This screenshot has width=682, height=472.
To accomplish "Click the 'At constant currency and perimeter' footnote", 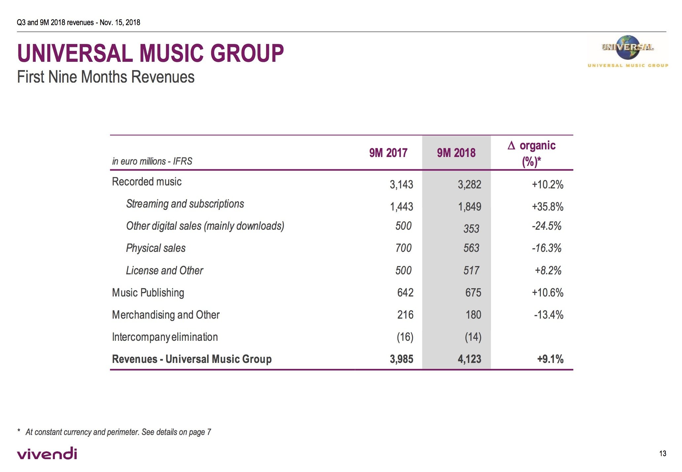I will point(114,432).
